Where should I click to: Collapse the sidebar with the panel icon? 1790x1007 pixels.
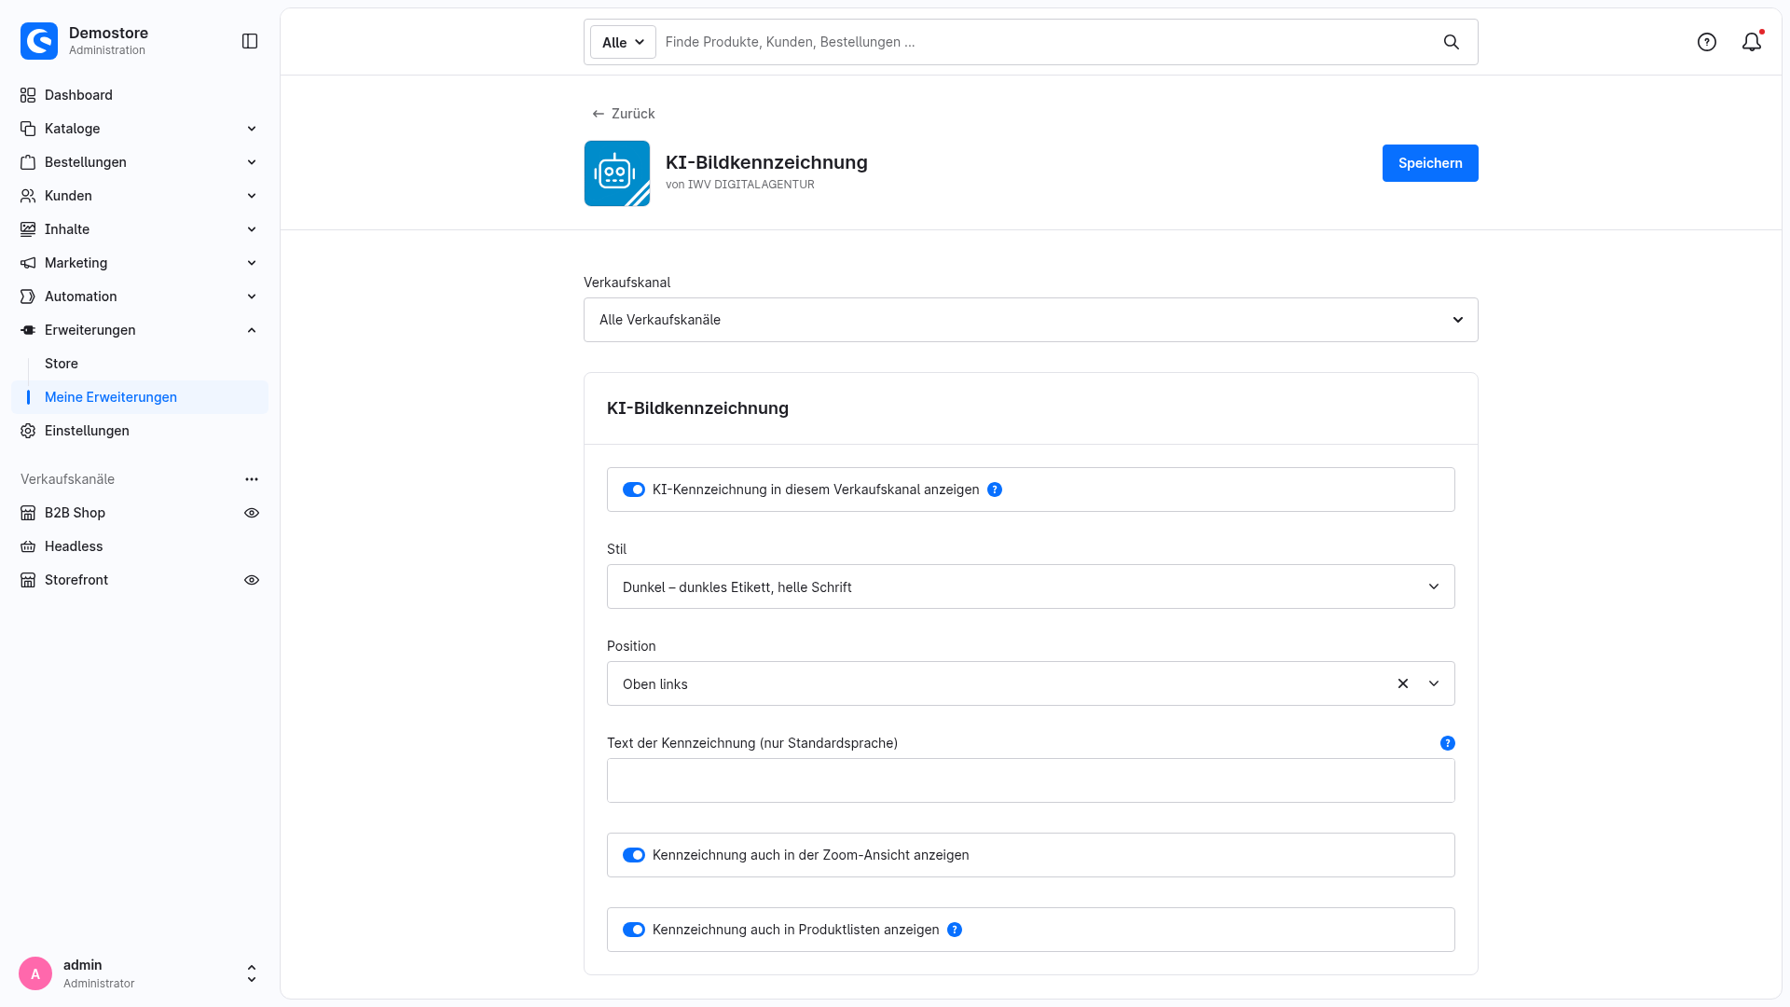pos(250,41)
